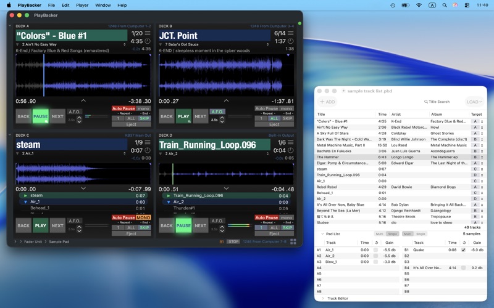Expand the Track Editor section

click(322, 298)
